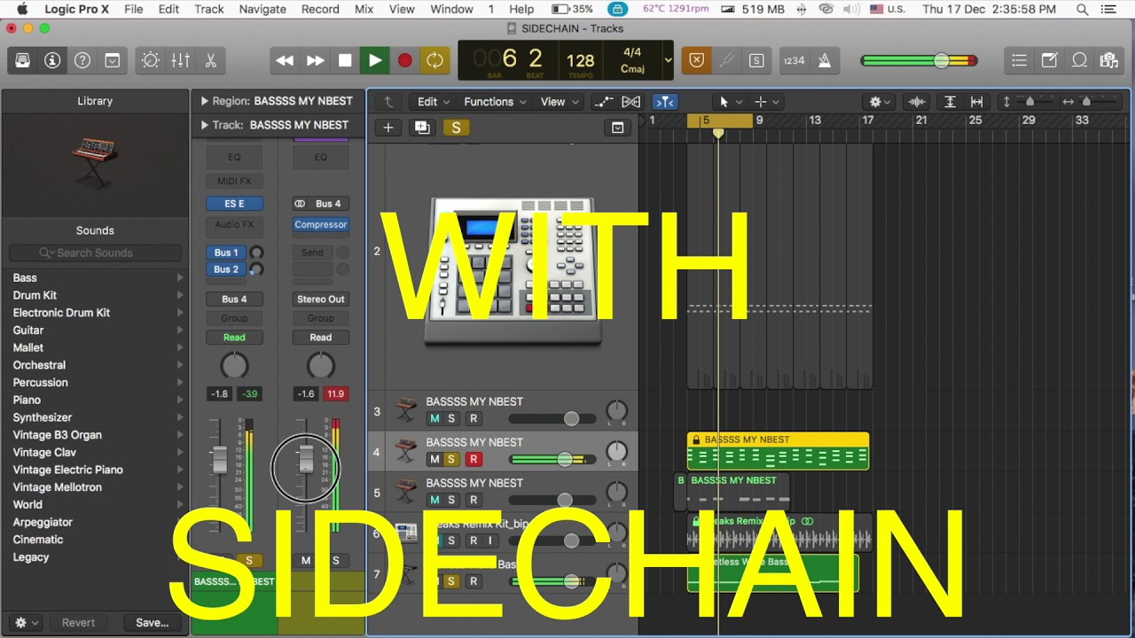
Task: Mute track 4 BASSSS MY NBEST
Action: [x=434, y=459]
